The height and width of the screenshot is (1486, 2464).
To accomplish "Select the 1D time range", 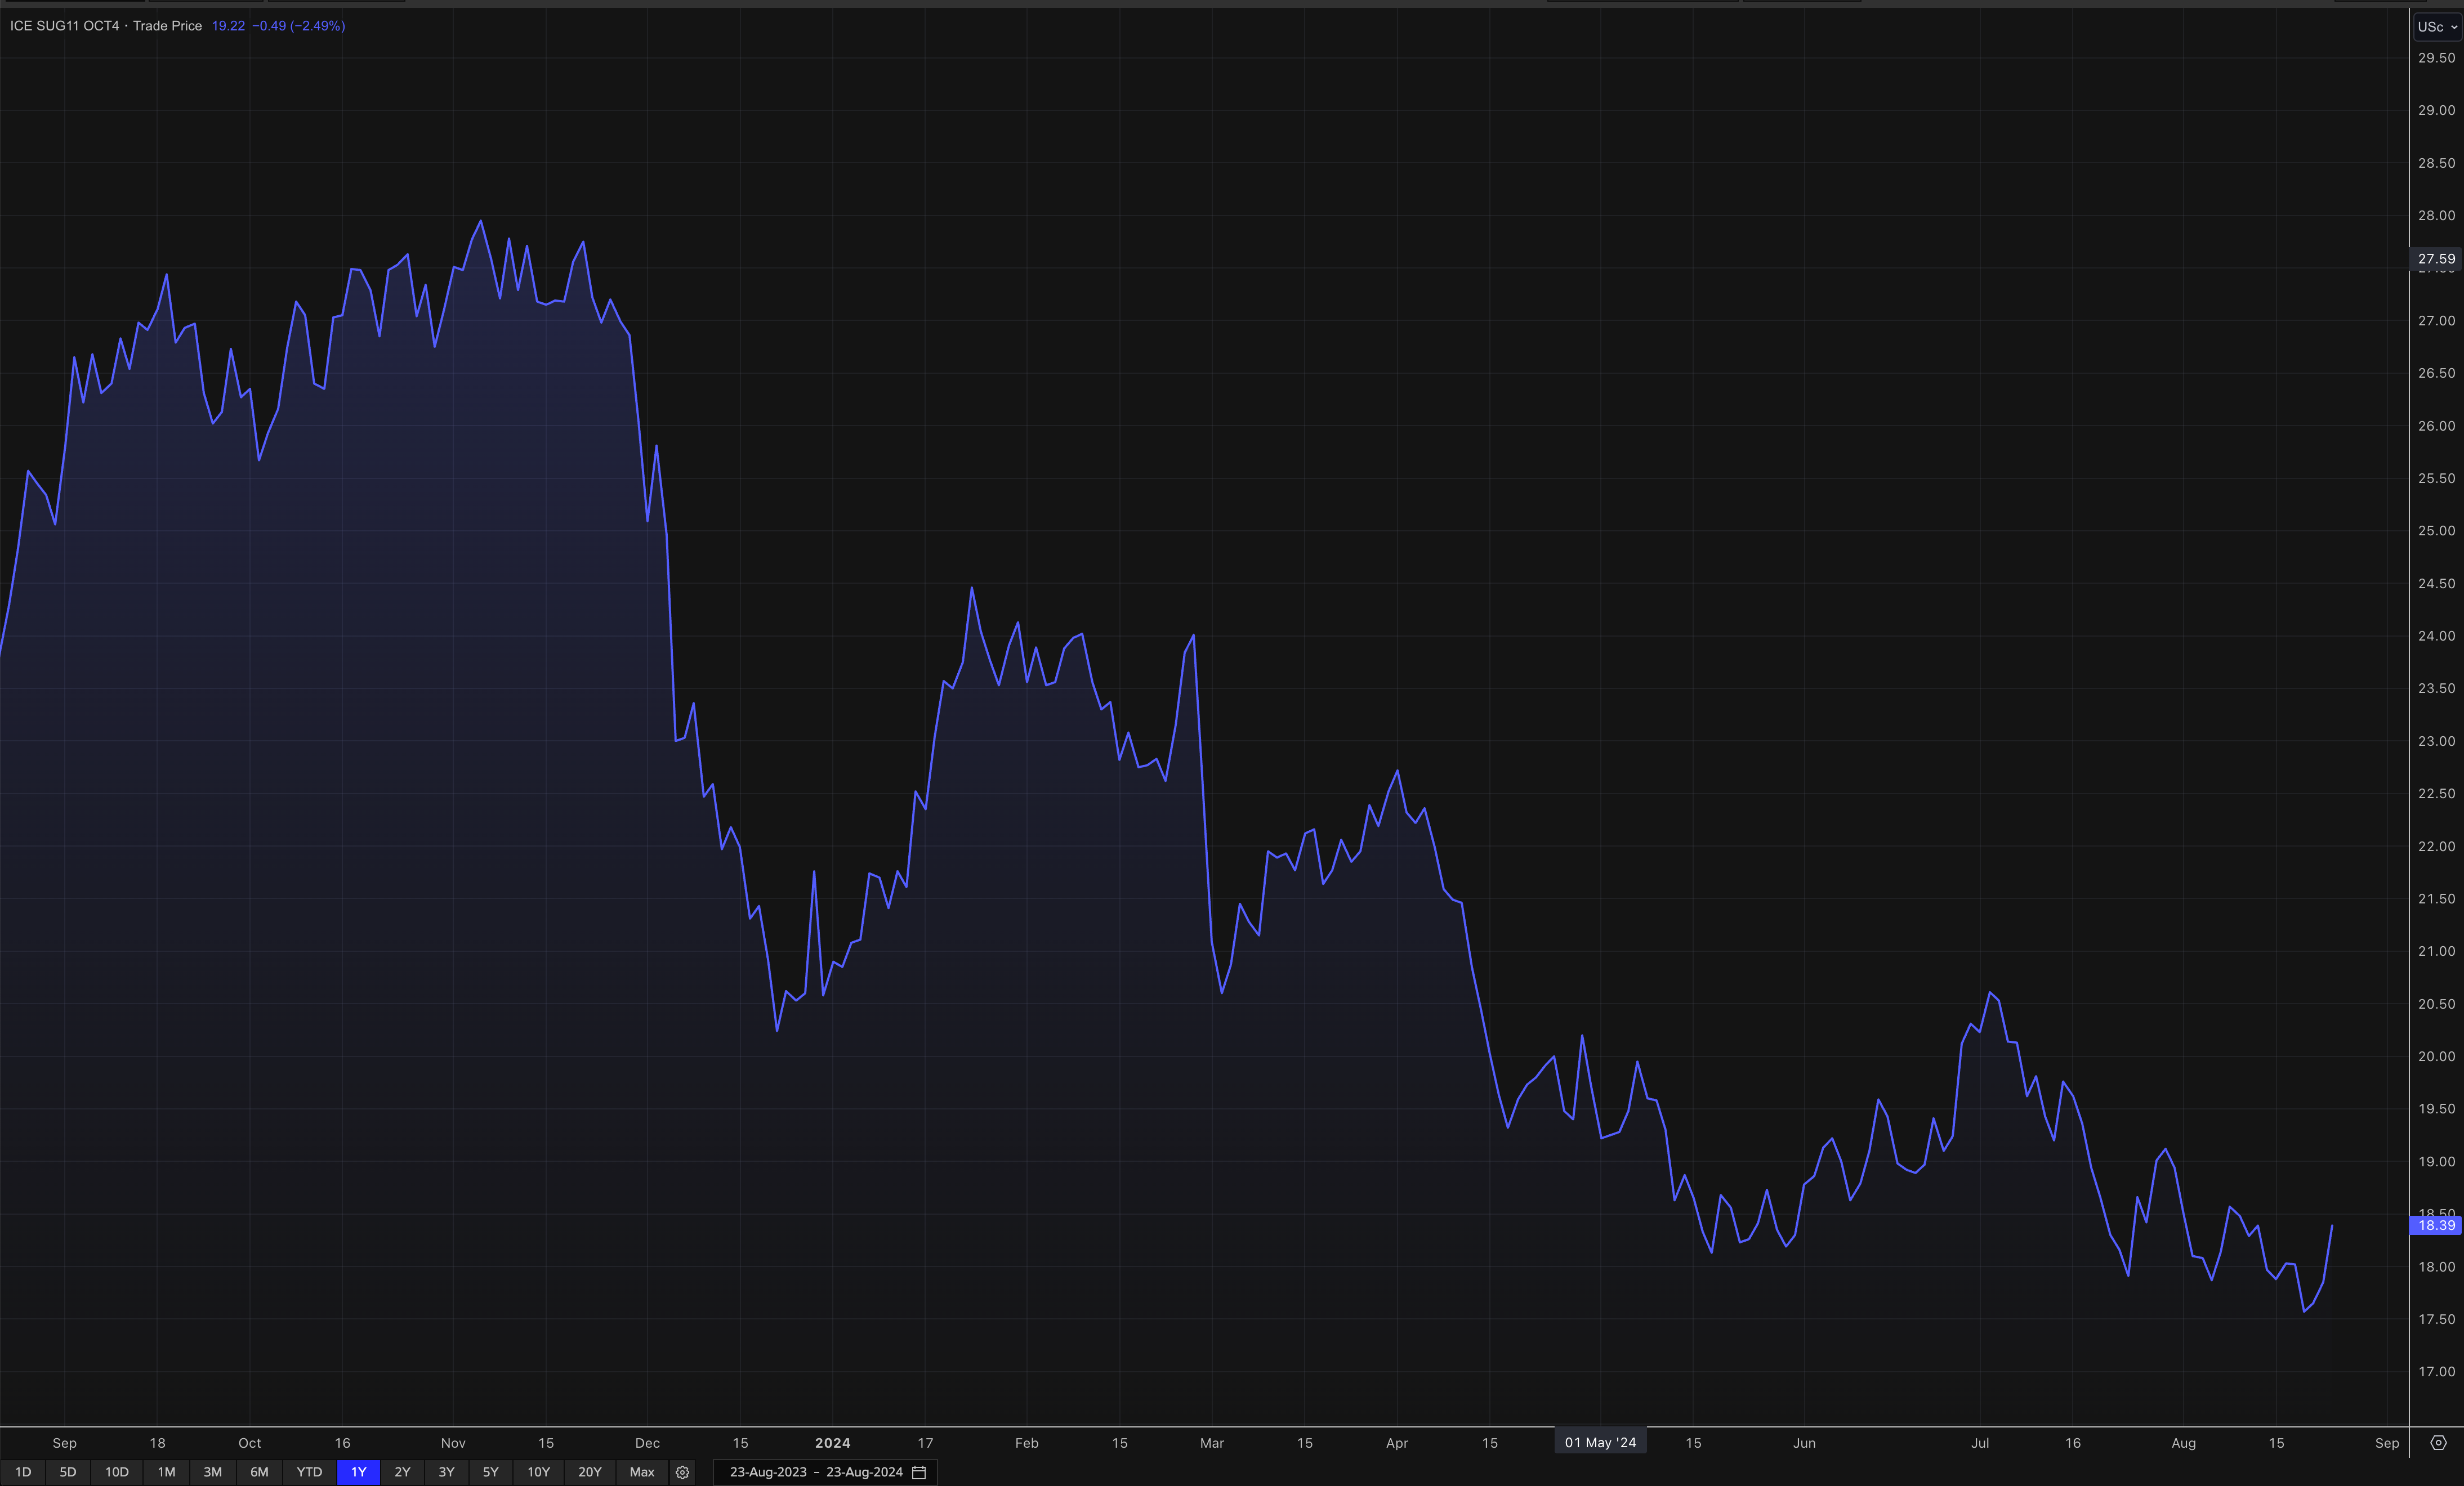I will click(23, 1472).
